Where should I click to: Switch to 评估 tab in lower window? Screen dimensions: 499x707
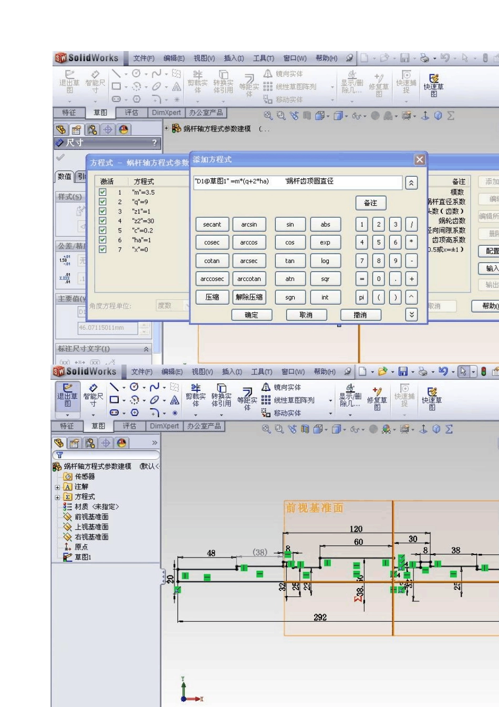pos(130,426)
